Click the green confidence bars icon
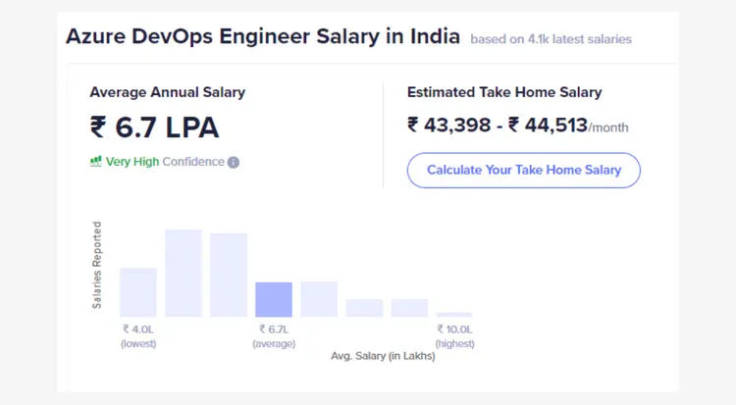736x405 pixels. pyautogui.click(x=96, y=162)
